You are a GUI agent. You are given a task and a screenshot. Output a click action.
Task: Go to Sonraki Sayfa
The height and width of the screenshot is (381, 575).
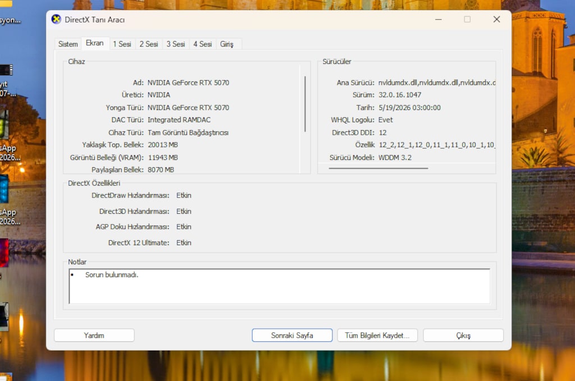[x=292, y=335]
